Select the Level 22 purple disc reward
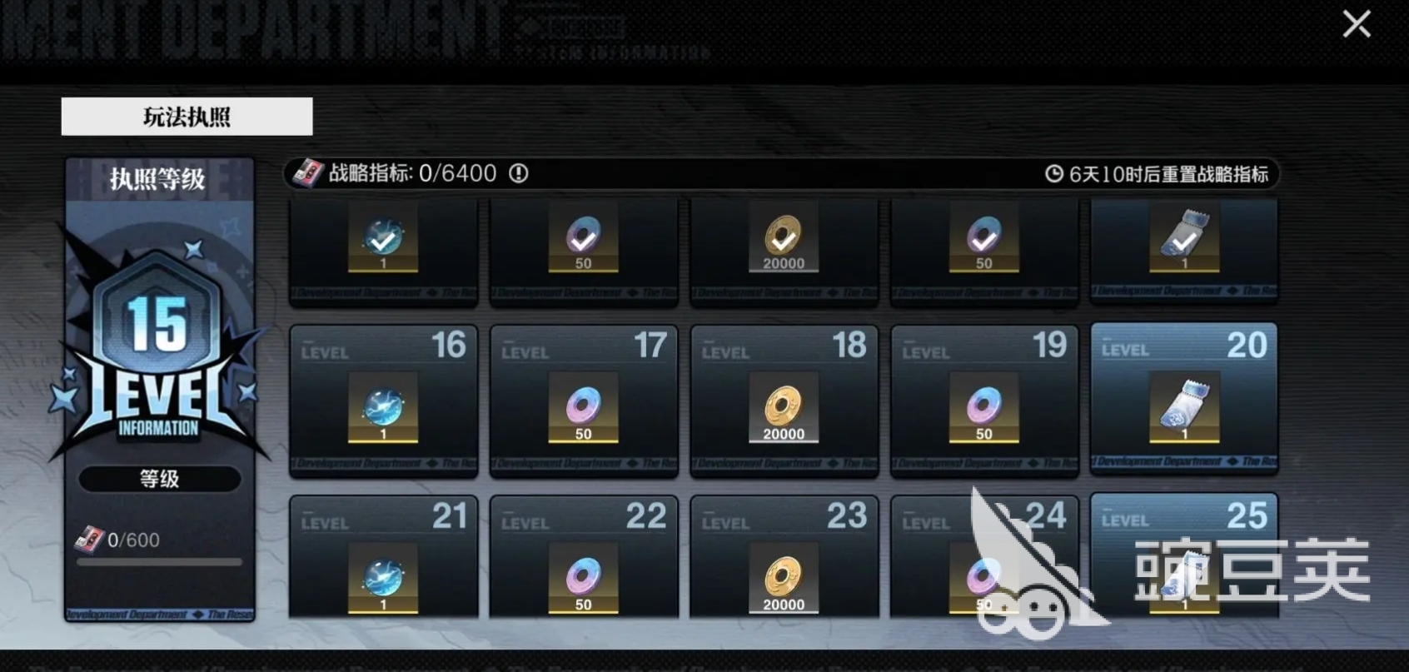Image resolution: width=1409 pixels, height=672 pixels. [x=583, y=578]
